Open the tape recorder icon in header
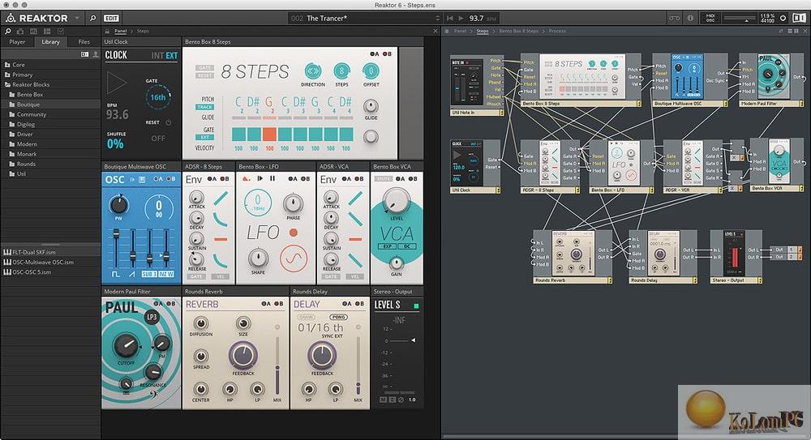The width and height of the screenshot is (811, 440). point(675,18)
